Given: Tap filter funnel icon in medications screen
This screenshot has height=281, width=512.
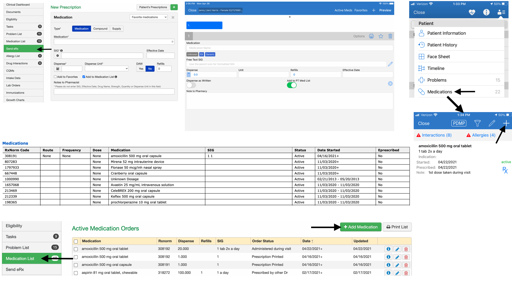Looking at the screenshot, I should click(x=478, y=123).
